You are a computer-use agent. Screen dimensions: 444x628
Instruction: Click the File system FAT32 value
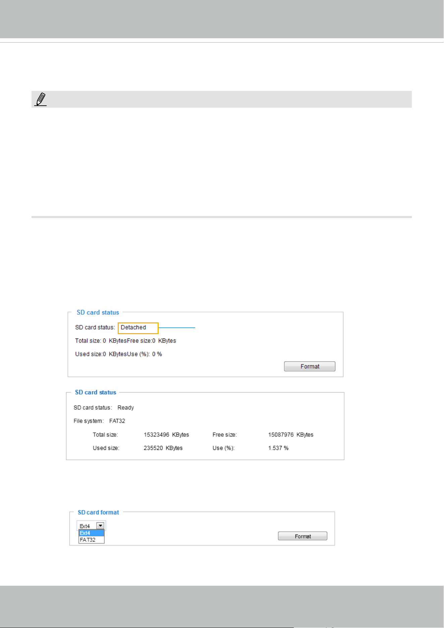coord(117,421)
